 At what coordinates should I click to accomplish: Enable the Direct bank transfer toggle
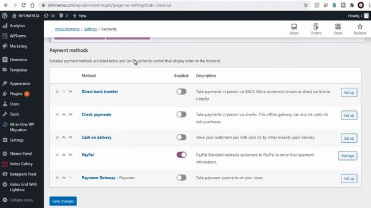pyautogui.click(x=181, y=91)
